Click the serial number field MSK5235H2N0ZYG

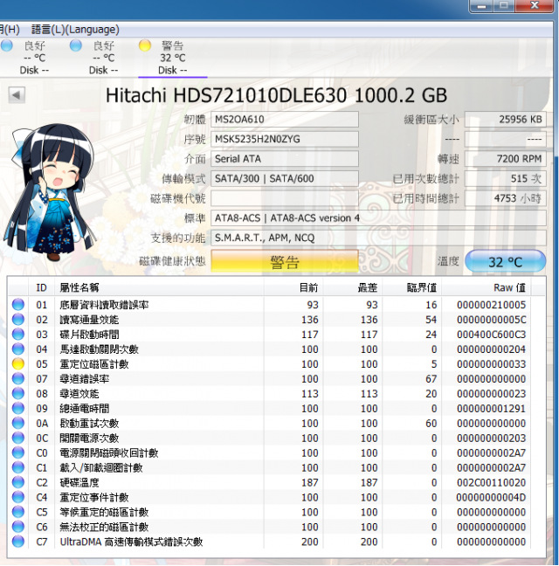tap(285, 139)
